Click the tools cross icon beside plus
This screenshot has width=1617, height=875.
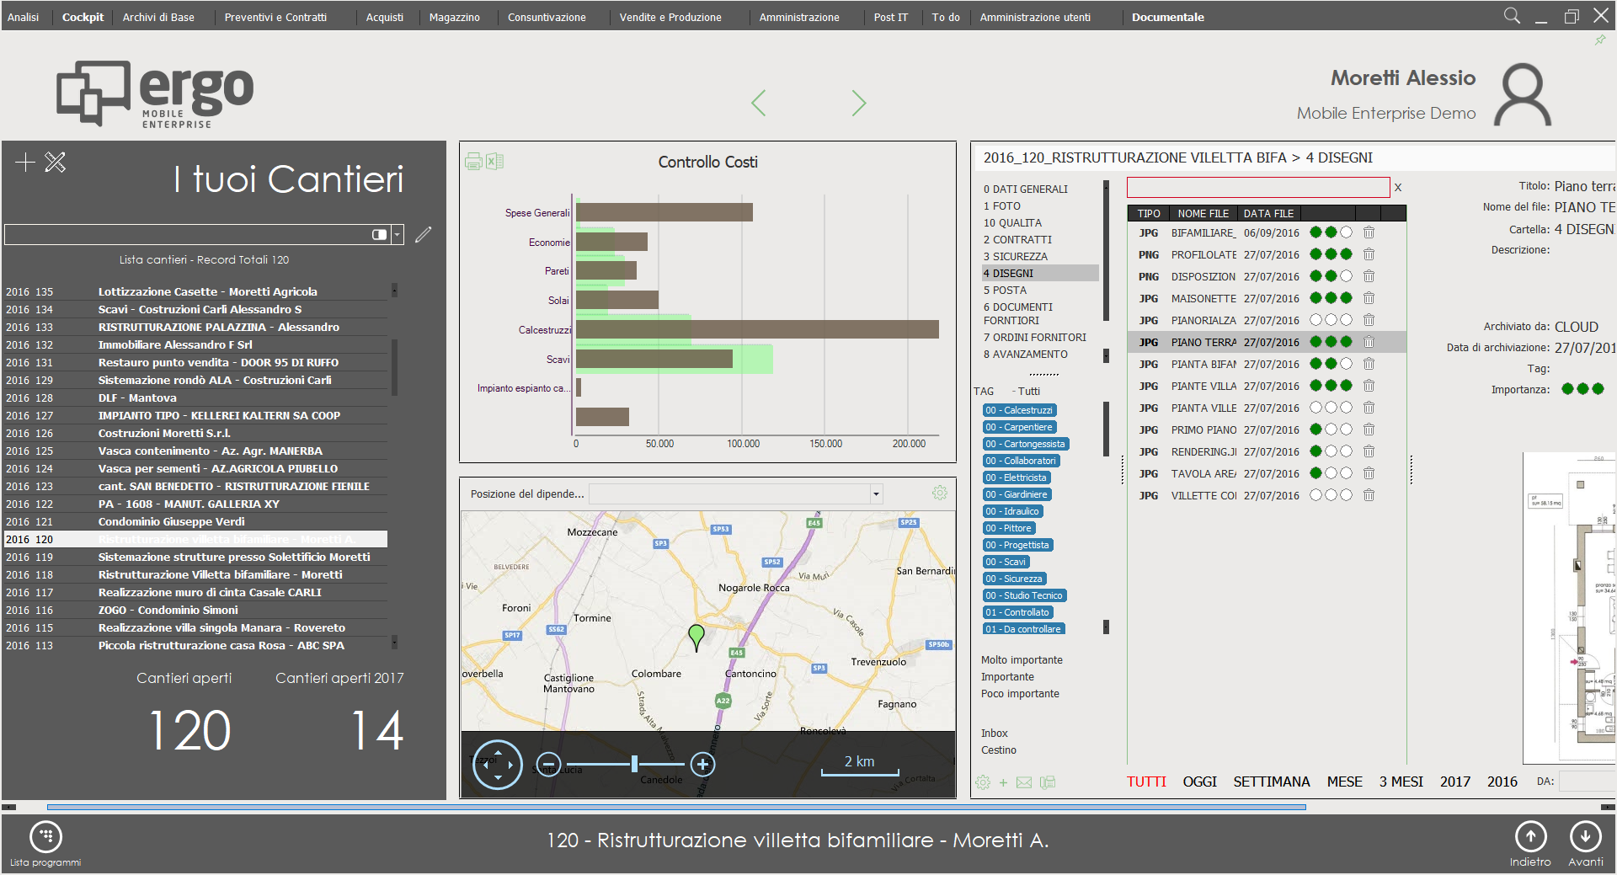pos(56,162)
